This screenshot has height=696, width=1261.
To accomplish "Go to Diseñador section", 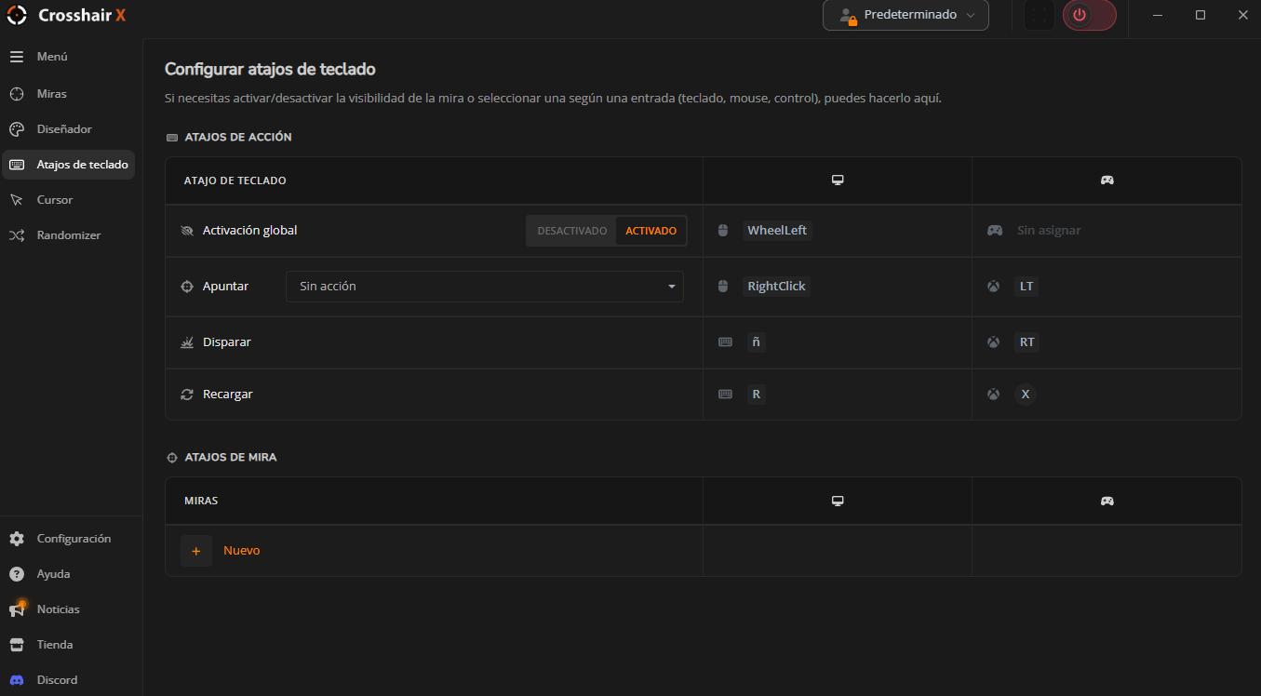I will point(68,129).
